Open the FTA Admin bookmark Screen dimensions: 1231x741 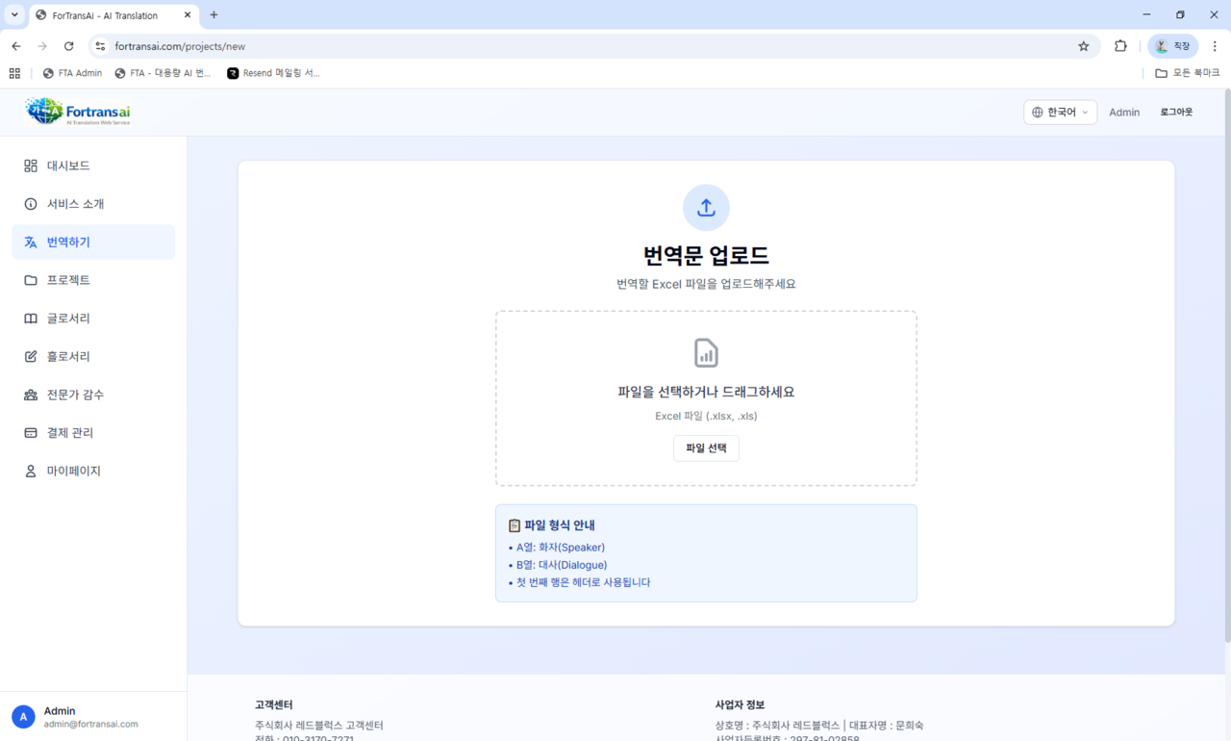(73, 73)
